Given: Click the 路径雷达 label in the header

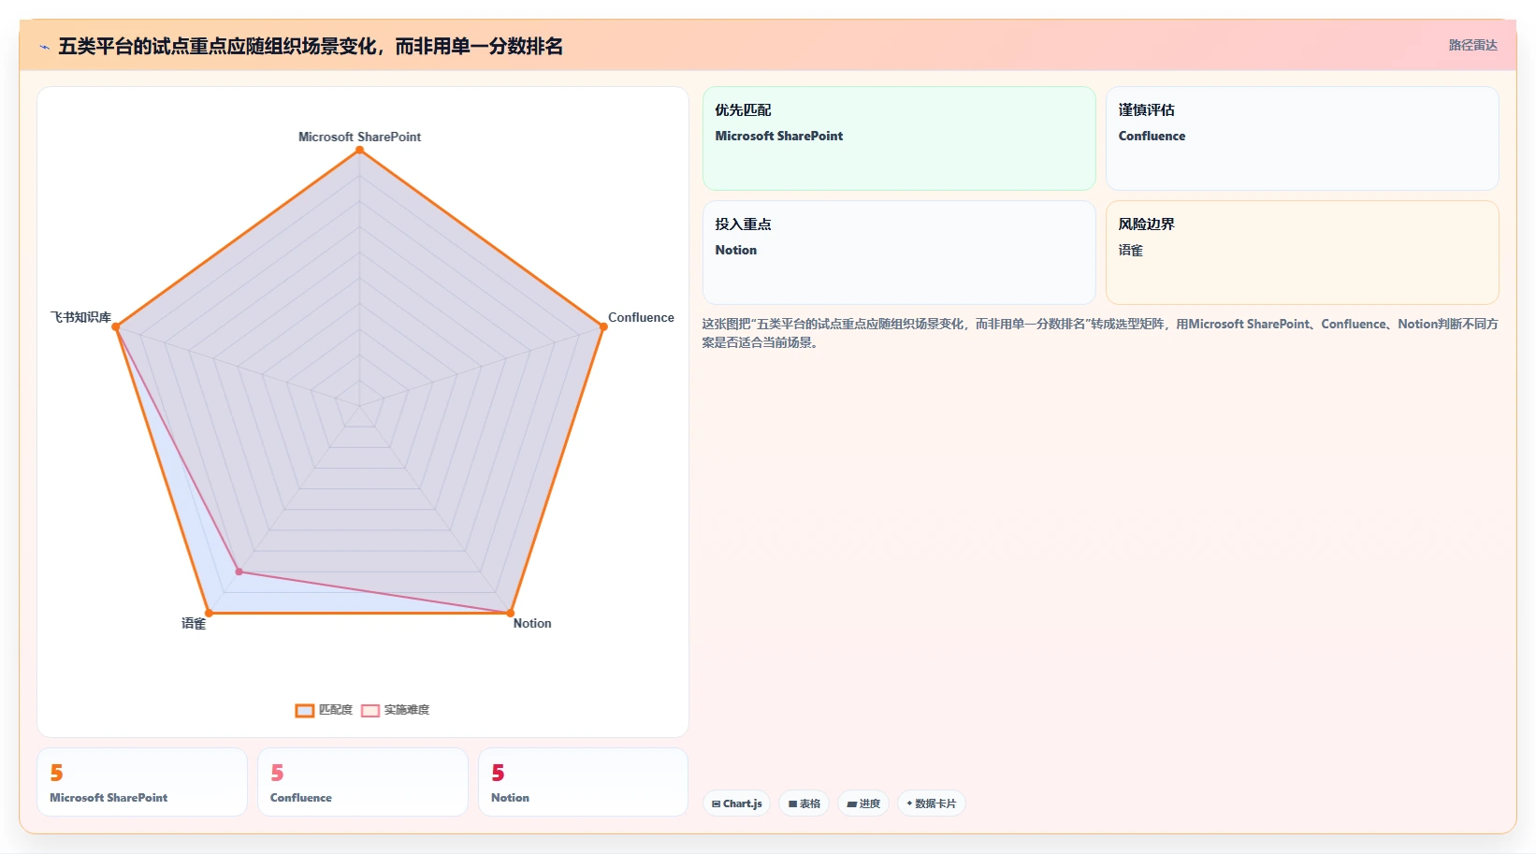Looking at the screenshot, I should tap(1473, 45).
